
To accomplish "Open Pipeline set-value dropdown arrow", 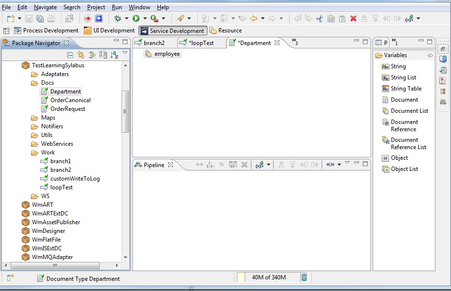I will point(269,165).
